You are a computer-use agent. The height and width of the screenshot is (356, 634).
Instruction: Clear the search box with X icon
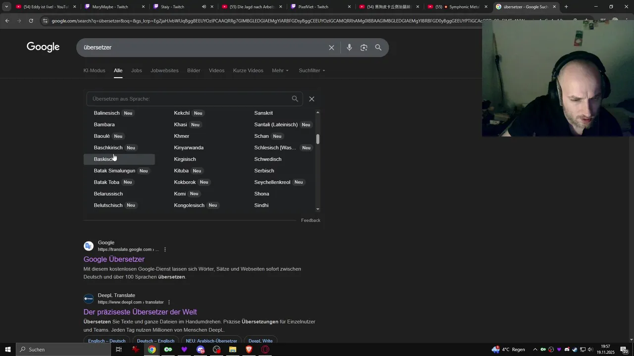tap(331, 47)
